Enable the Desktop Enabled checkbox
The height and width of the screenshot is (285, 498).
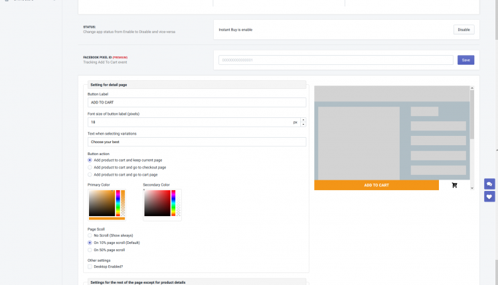click(90, 266)
